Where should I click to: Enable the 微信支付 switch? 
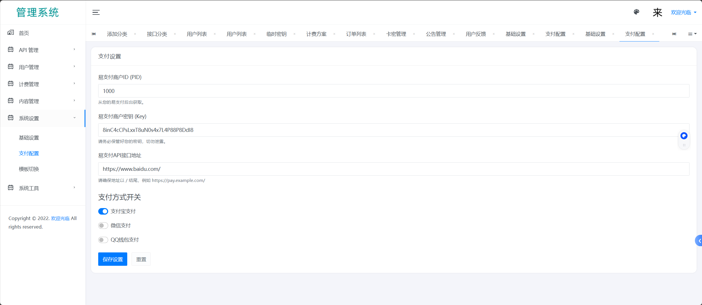[103, 226]
